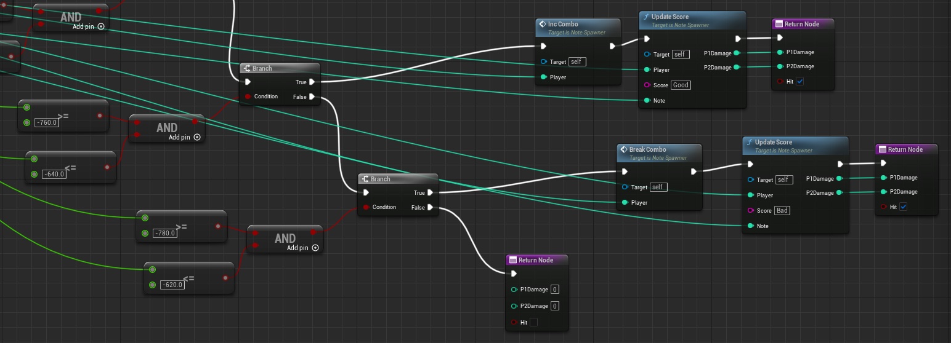
Task: Click the Break Combo node's event icon
Action: coord(624,149)
